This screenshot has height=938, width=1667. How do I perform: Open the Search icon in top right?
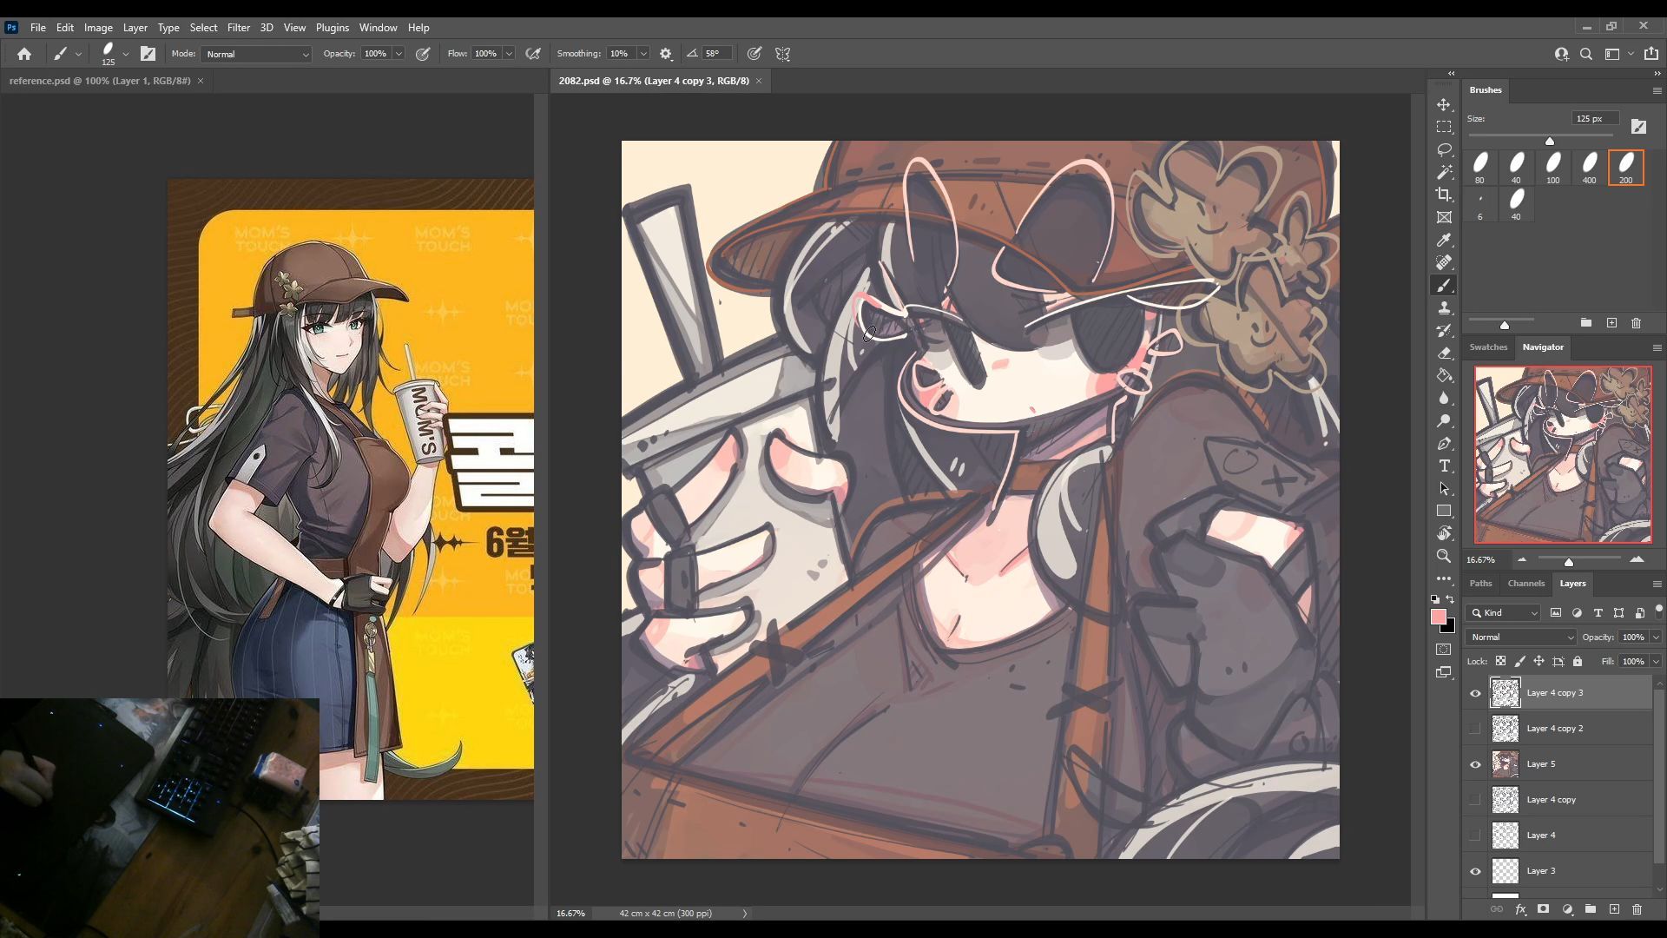(1586, 54)
